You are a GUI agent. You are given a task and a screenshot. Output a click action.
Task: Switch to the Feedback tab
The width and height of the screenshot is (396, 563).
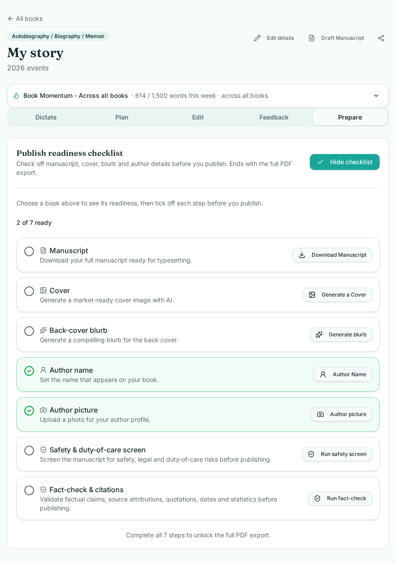[x=274, y=117]
